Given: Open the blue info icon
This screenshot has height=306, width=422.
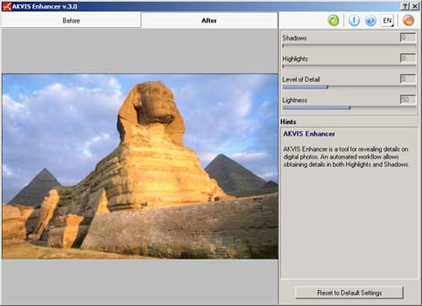Looking at the screenshot, I should (354, 20).
